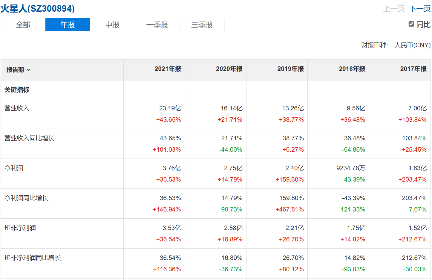Click the 扣非净利润 row label
Screen dimensions: 432x280
point(20,228)
